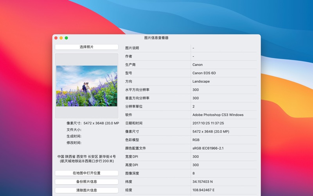Click the value 2 for 分辨率單位
Screen dimensions: 313x196
[x=193, y=107]
